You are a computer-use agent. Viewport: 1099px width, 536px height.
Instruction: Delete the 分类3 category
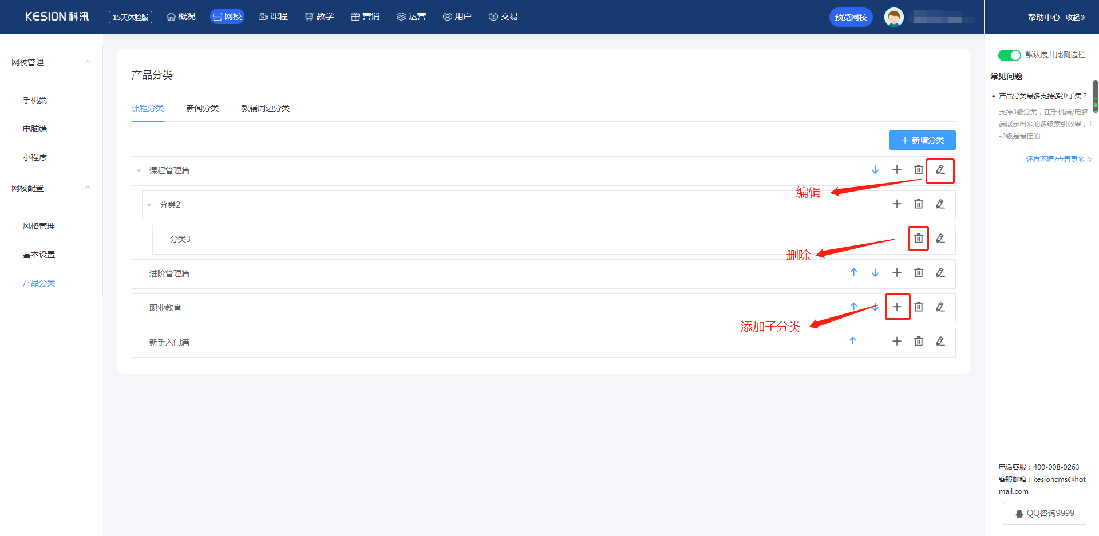(918, 239)
